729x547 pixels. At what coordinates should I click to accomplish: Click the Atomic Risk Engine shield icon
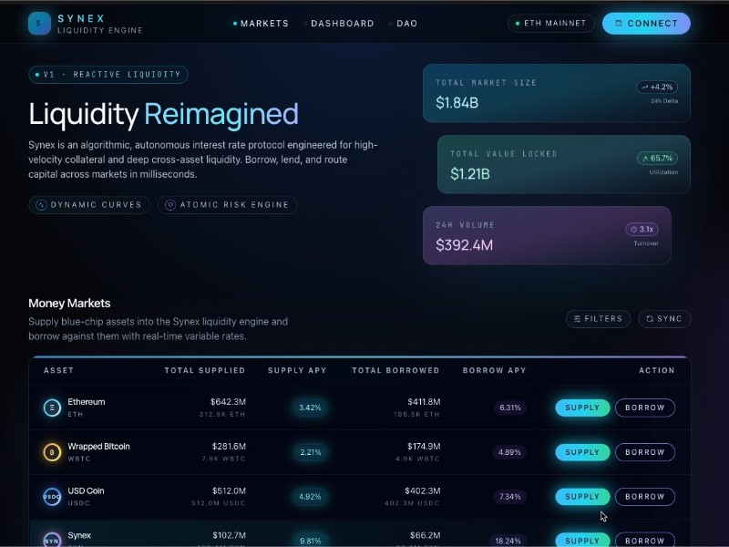pyautogui.click(x=169, y=205)
